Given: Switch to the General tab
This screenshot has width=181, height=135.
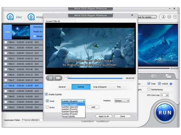Looking at the screenshot, I should pos(62,87).
